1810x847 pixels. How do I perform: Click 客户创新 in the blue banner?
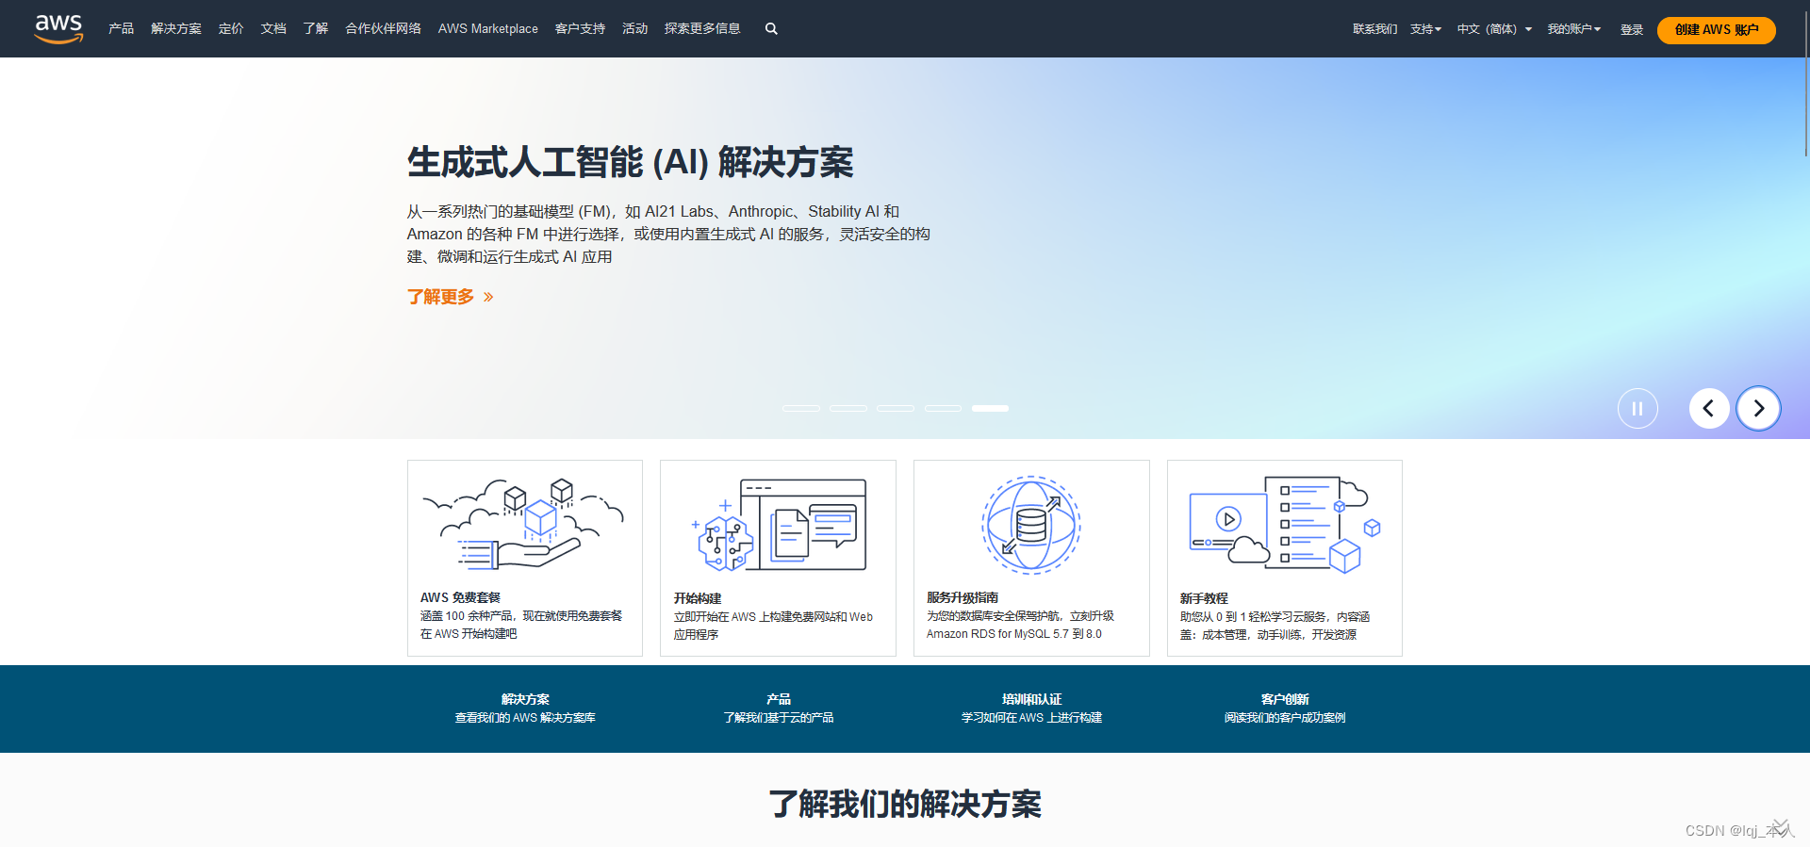pos(1285,699)
